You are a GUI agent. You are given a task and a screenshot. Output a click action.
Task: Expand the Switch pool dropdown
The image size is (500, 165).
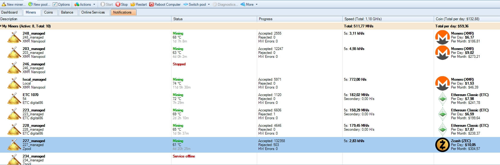(x=197, y=4)
